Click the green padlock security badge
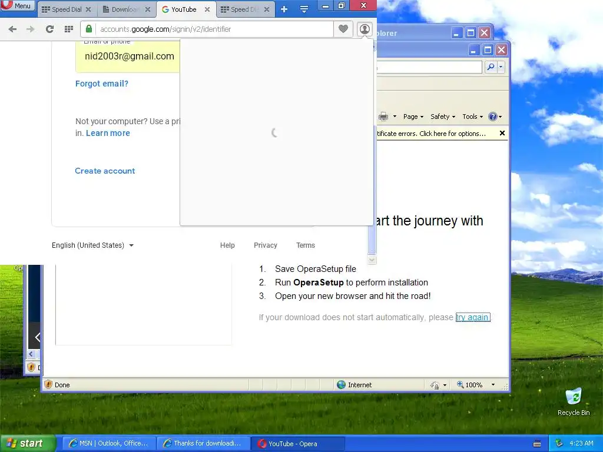The height and width of the screenshot is (452, 603). click(89, 29)
